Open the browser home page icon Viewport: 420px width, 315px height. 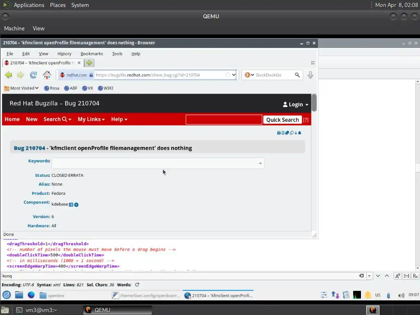47,75
